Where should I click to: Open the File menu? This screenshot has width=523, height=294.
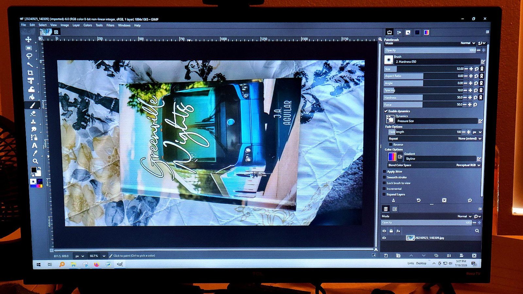[x=24, y=25]
